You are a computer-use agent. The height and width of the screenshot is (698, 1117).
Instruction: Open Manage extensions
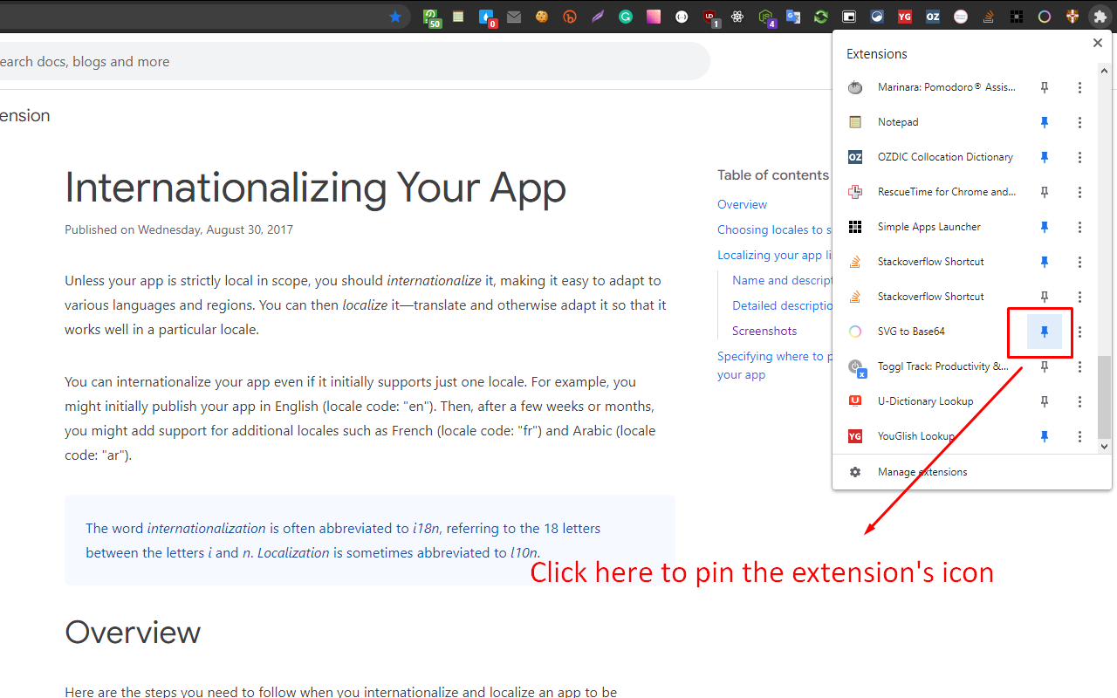tap(922, 472)
